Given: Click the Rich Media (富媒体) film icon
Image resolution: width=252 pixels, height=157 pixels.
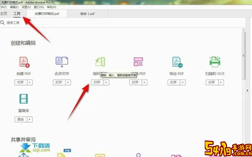Looking at the screenshot, I should [x=23, y=99].
